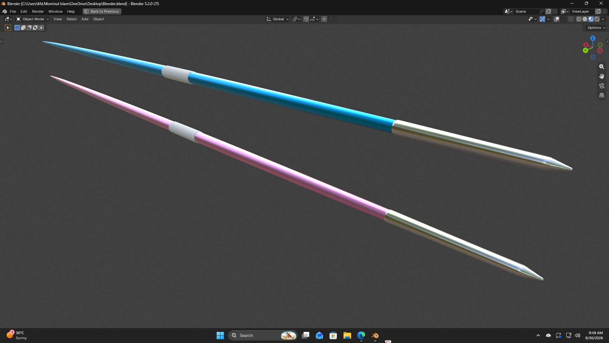This screenshot has width=609, height=343.
Task: Toggle proportional editing
Action: click(x=324, y=19)
